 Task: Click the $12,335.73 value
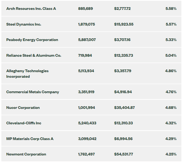tap(124, 55)
